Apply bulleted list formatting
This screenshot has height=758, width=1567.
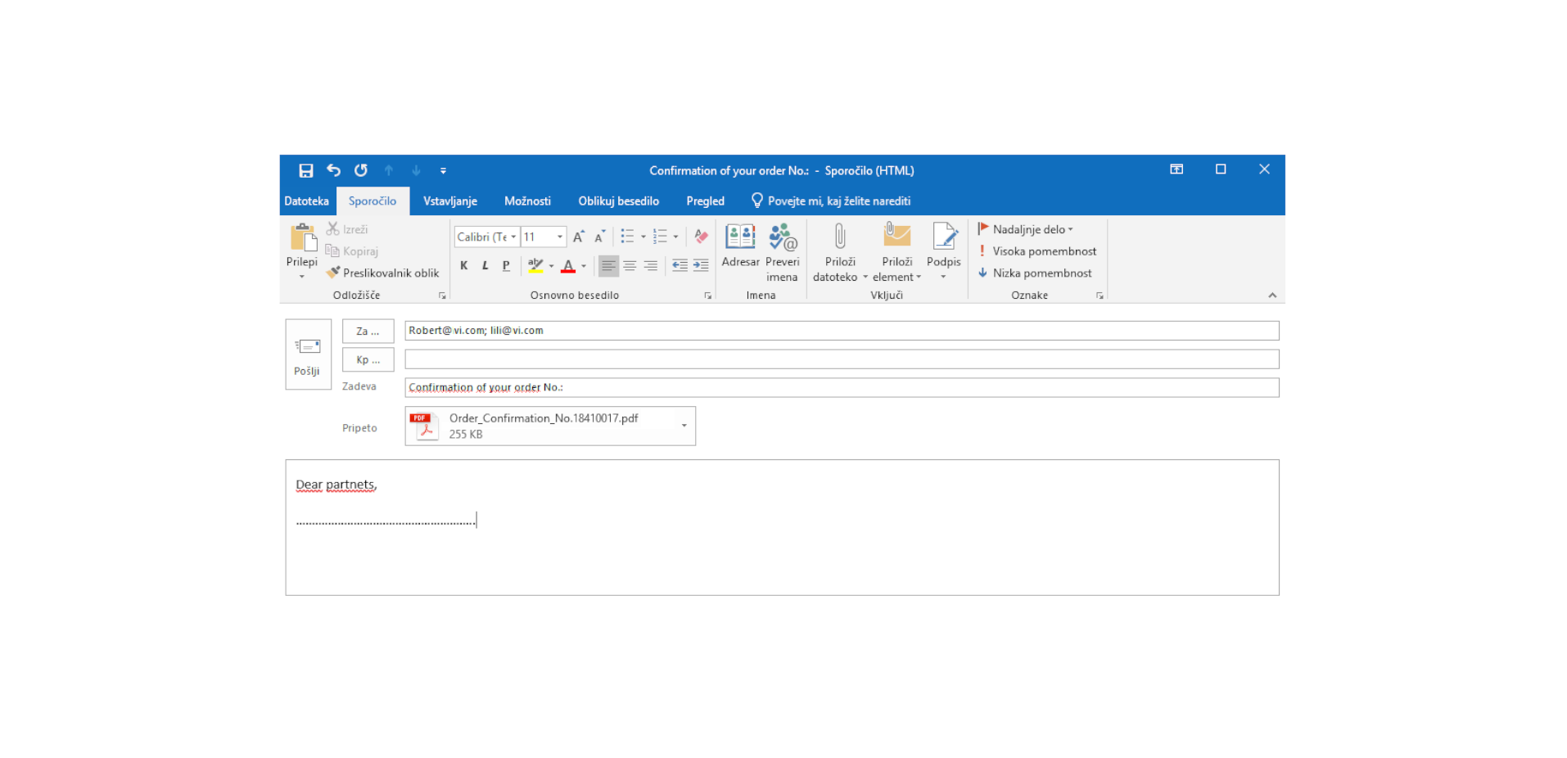(x=627, y=237)
